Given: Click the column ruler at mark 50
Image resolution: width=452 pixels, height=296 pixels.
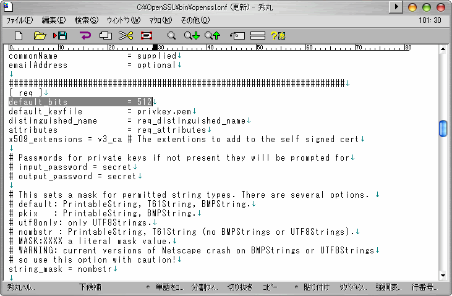Looking at the screenshot, I should pos(260,47).
